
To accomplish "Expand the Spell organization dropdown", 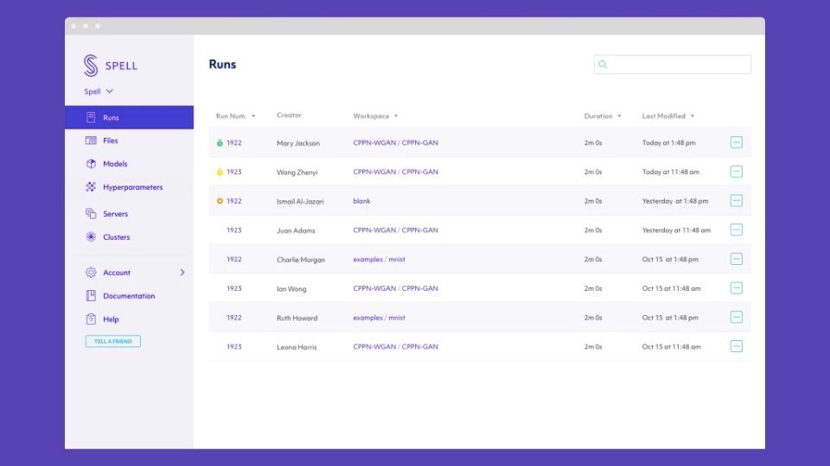I will point(109,91).
